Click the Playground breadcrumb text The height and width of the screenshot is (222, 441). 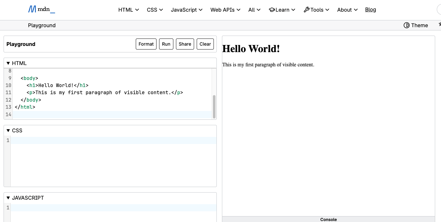click(42, 25)
